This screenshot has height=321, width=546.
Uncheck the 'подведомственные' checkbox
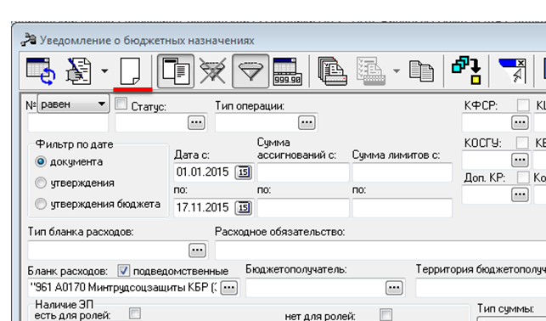124,271
